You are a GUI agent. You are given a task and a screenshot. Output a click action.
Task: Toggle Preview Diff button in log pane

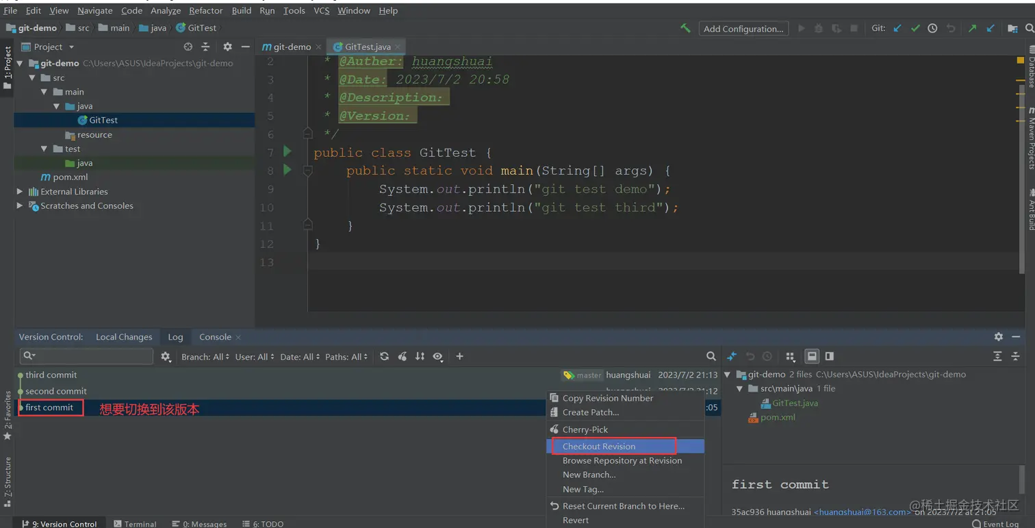point(830,356)
